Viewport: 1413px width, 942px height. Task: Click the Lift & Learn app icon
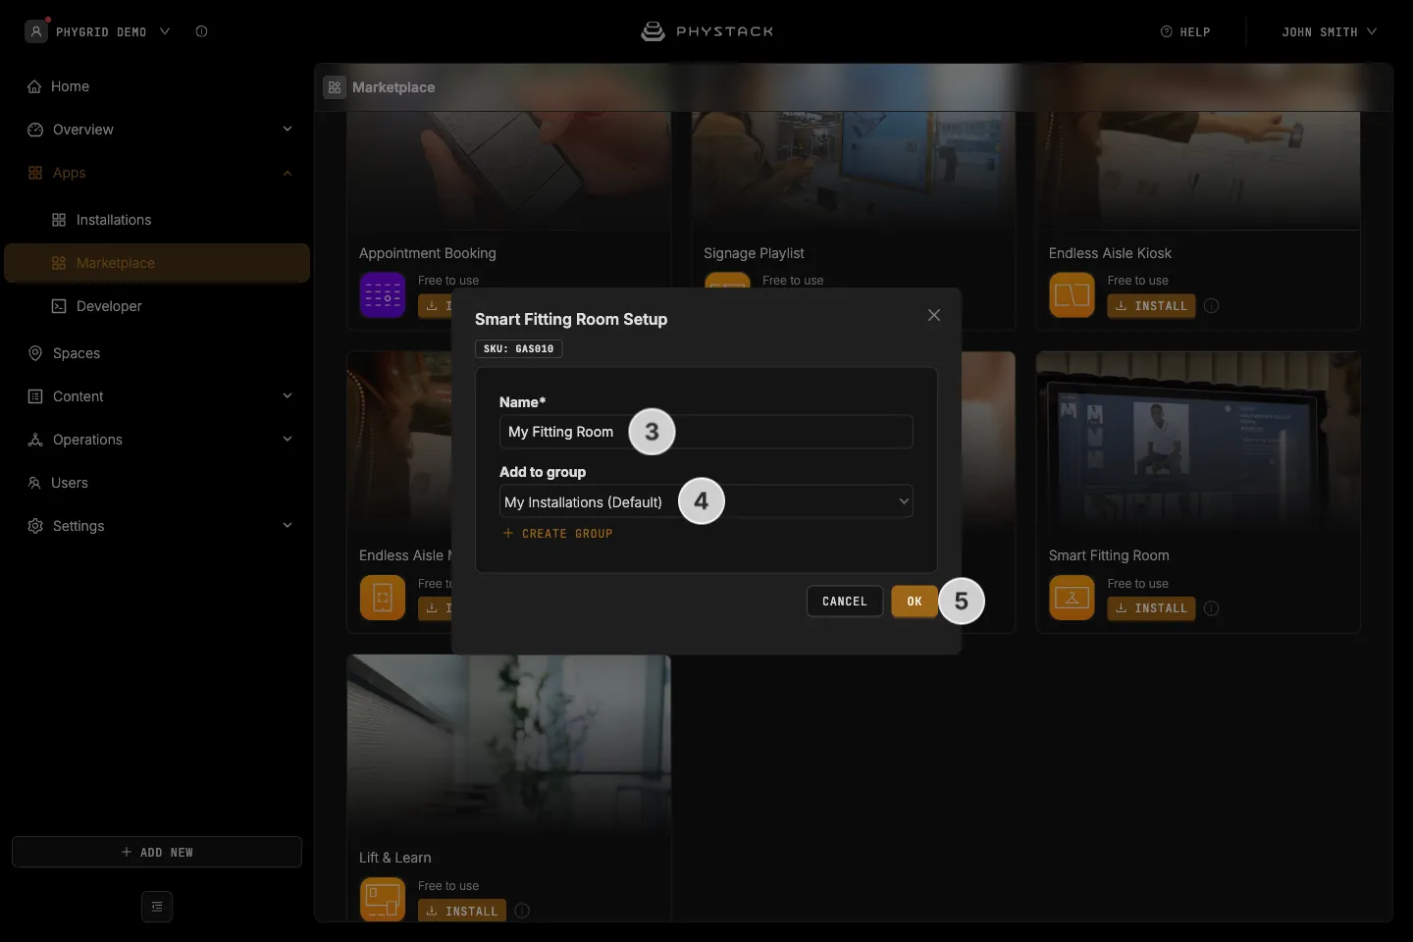(383, 899)
